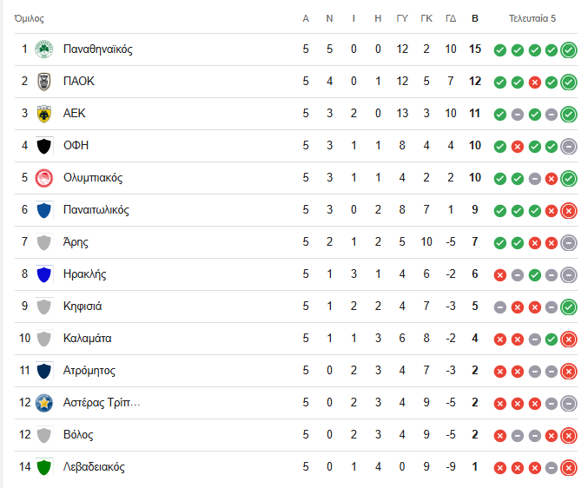Open the Καλαμάτα team link
Viewport: 588px width, 488px height.
coord(88,339)
